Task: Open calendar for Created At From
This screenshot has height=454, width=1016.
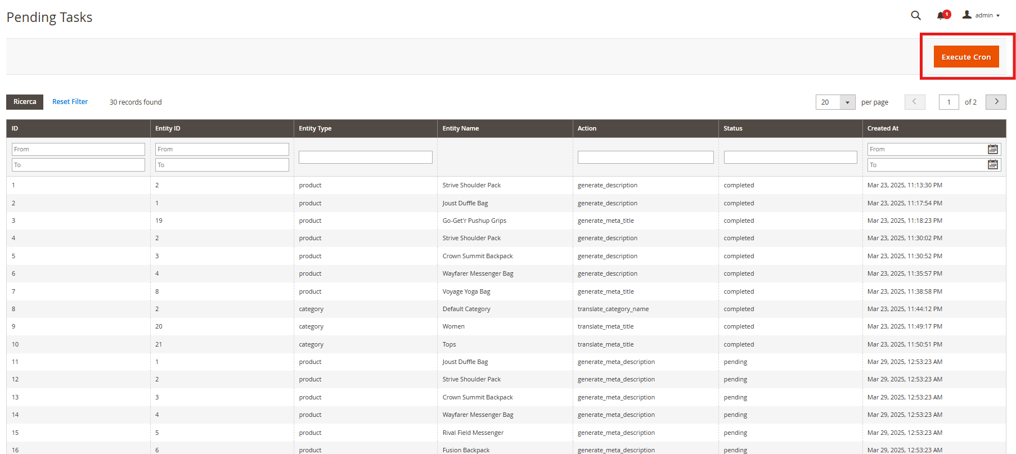Action: coord(993,149)
